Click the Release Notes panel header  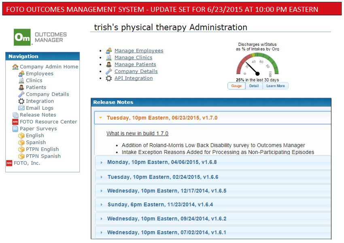point(211,102)
